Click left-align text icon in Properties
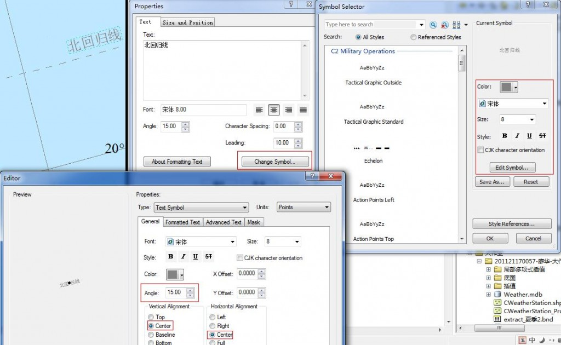 click(x=260, y=110)
